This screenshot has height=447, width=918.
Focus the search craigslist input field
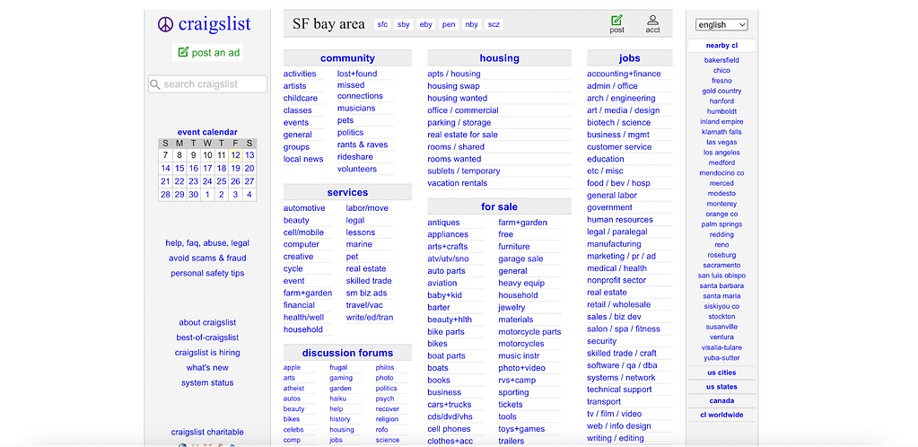[x=208, y=83]
